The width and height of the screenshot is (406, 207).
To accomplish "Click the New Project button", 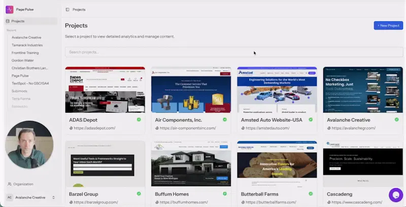I will pyautogui.click(x=388, y=25).
